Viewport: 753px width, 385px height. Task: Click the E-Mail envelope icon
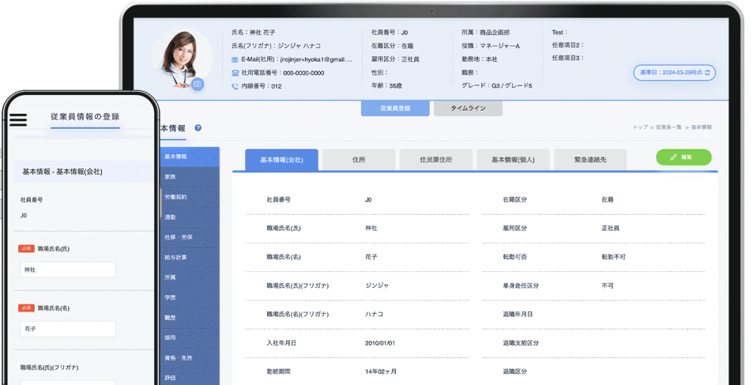click(235, 59)
